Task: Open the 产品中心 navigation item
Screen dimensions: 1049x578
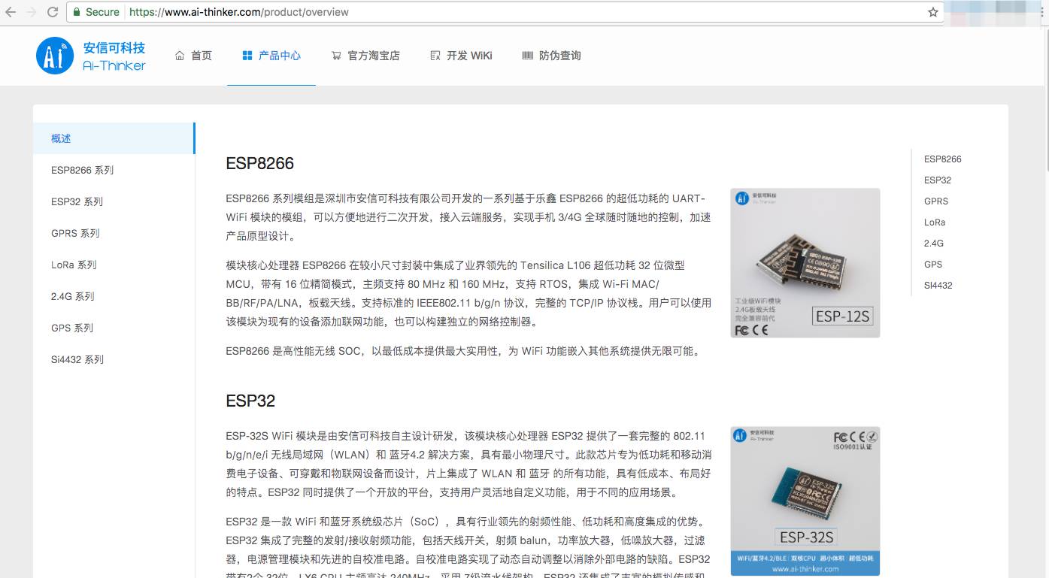Action: coord(271,56)
